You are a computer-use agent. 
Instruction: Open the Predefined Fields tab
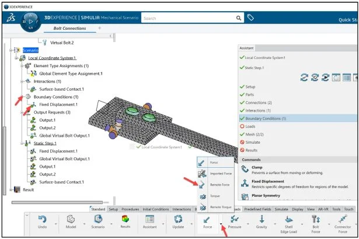point(257,209)
